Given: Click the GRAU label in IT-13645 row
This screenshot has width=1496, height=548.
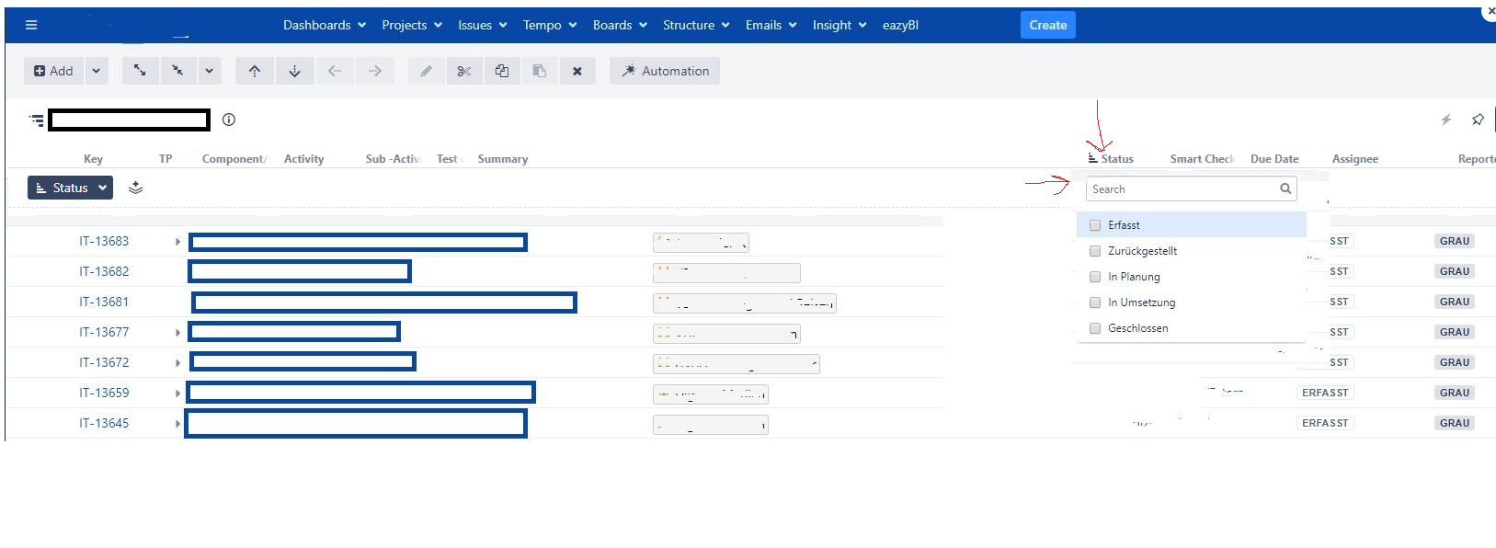Looking at the screenshot, I should [x=1455, y=423].
